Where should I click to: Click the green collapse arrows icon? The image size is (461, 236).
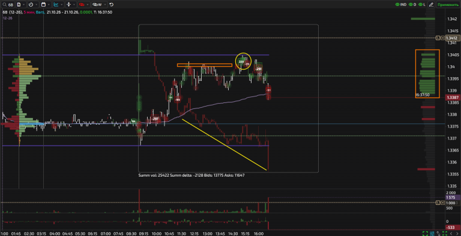tap(445, 234)
